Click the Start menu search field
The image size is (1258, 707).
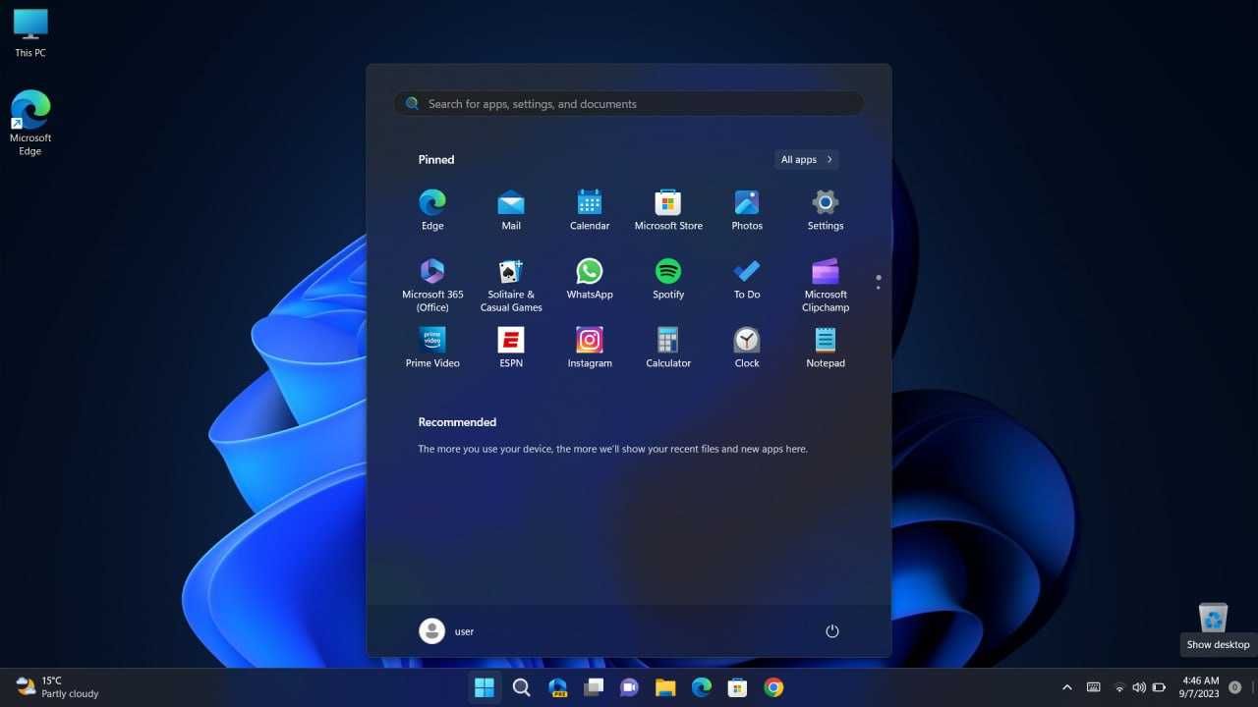[629, 104]
